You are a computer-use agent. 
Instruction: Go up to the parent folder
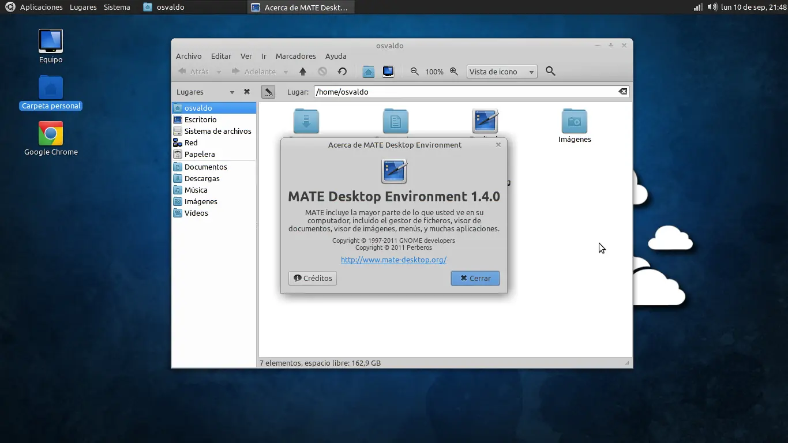point(303,72)
